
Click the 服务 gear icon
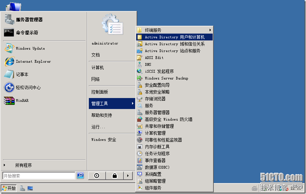click(140, 106)
